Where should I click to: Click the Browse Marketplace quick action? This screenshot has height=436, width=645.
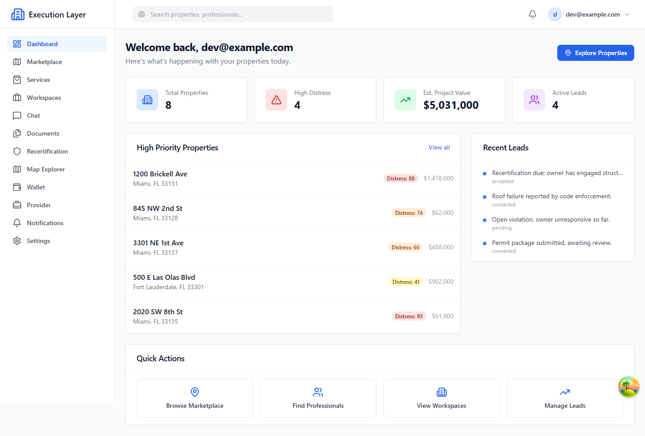pos(195,398)
